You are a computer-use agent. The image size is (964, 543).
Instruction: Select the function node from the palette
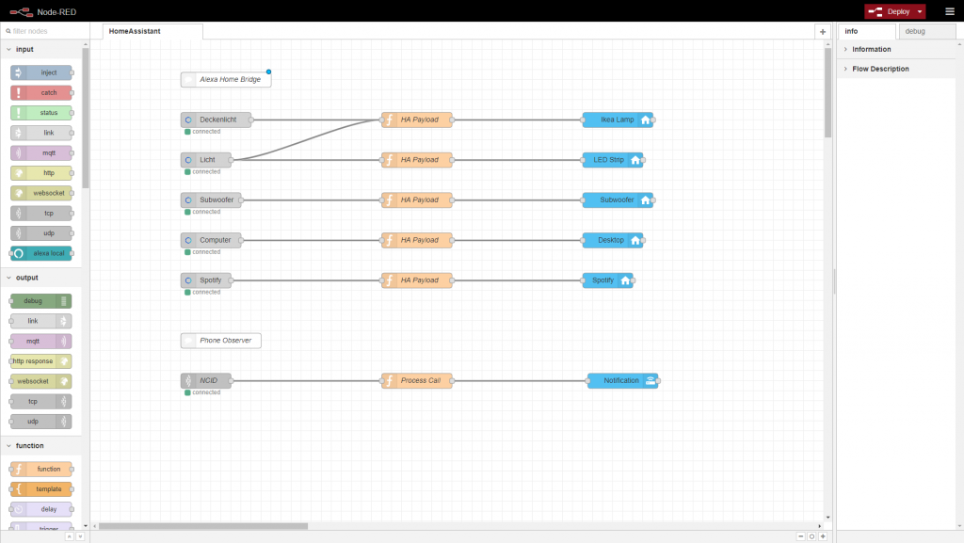(x=41, y=469)
